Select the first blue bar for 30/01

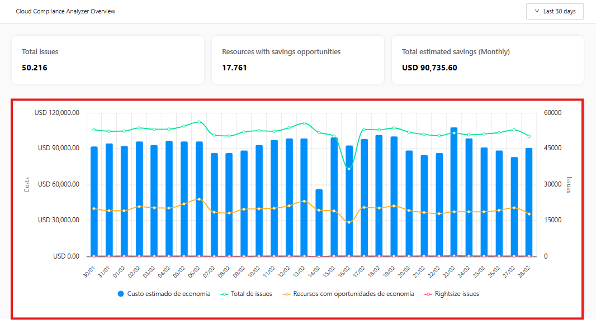point(94,201)
